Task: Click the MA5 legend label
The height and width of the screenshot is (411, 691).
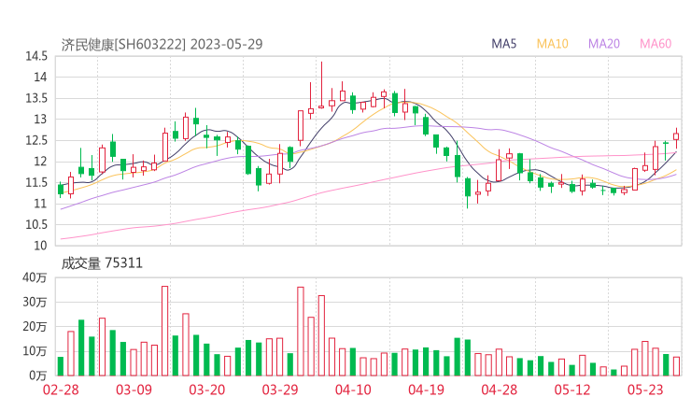Action: [503, 44]
